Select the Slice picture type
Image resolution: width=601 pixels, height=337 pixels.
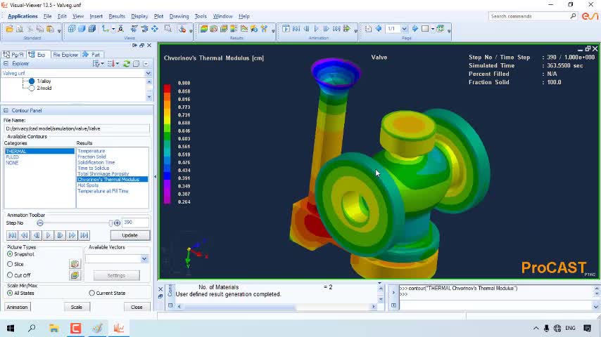[x=10, y=265]
